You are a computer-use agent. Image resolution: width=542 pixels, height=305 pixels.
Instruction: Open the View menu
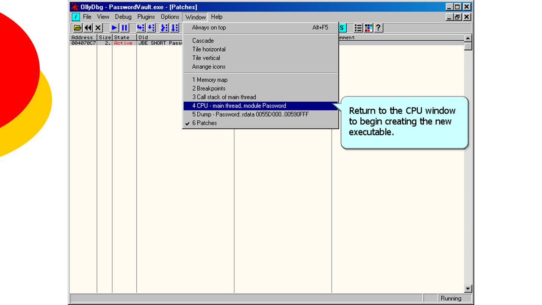tap(103, 17)
